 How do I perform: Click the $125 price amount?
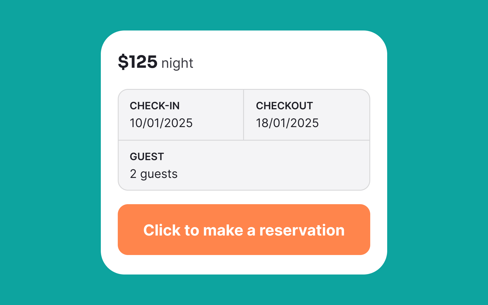pos(138,62)
